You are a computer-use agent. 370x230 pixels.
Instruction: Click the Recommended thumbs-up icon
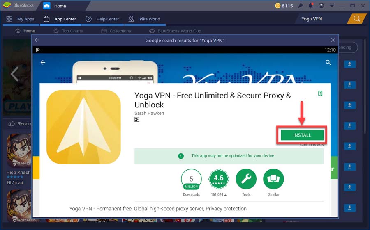[12, 123]
